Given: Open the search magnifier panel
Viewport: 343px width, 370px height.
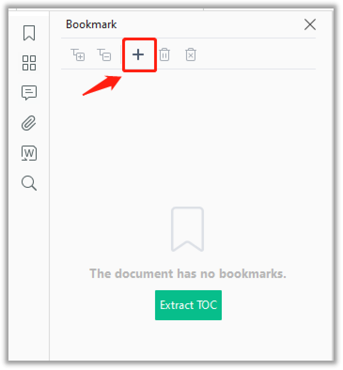Looking at the screenshot, I should [29, 183].
